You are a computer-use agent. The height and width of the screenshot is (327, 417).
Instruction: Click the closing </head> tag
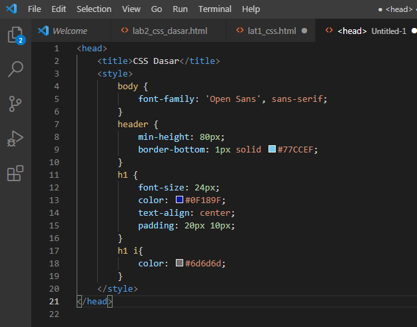pyautogui.click(x=95, y=302)
